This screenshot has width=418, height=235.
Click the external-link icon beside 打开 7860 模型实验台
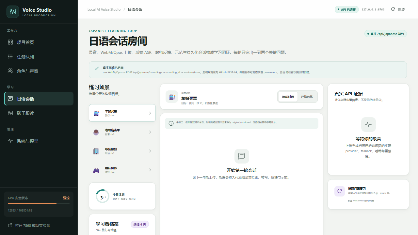[10, 225]
